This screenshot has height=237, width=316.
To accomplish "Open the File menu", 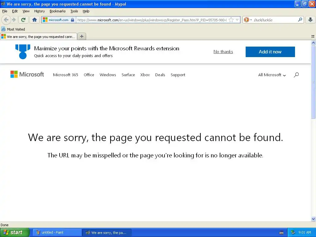I will coord(5,11).
